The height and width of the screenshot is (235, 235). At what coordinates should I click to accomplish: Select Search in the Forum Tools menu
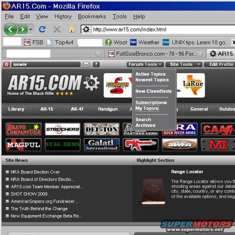click(x=143, y=120)
